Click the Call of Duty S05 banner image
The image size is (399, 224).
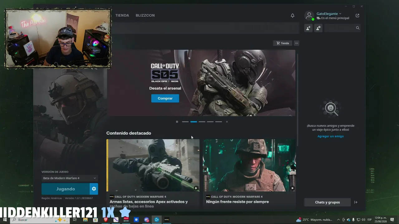(201, 83)
